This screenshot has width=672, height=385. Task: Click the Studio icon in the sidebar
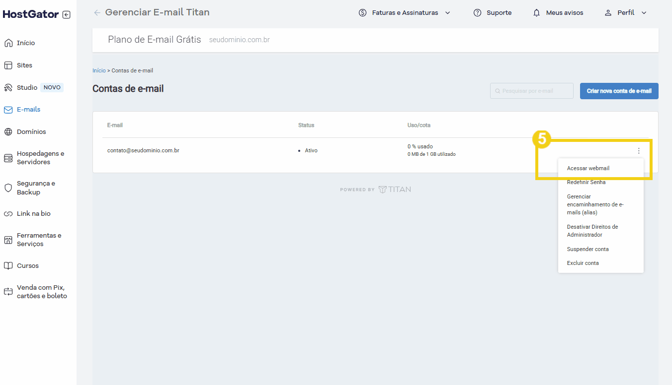pyautogui.click(x=8, y=88)
